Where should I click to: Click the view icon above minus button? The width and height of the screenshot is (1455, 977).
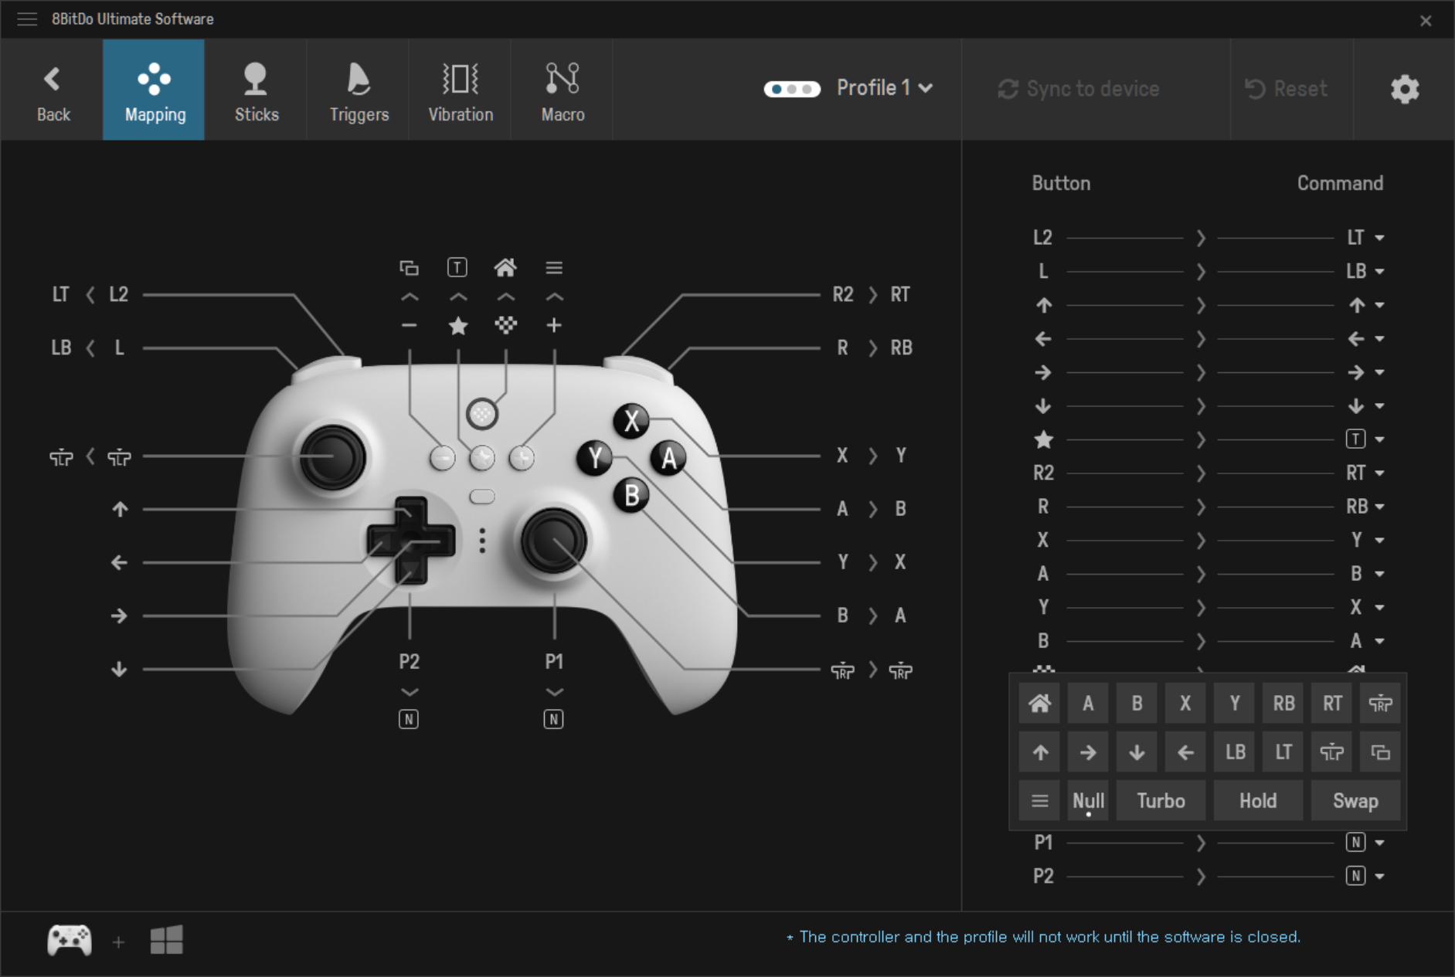click(409, 268)
